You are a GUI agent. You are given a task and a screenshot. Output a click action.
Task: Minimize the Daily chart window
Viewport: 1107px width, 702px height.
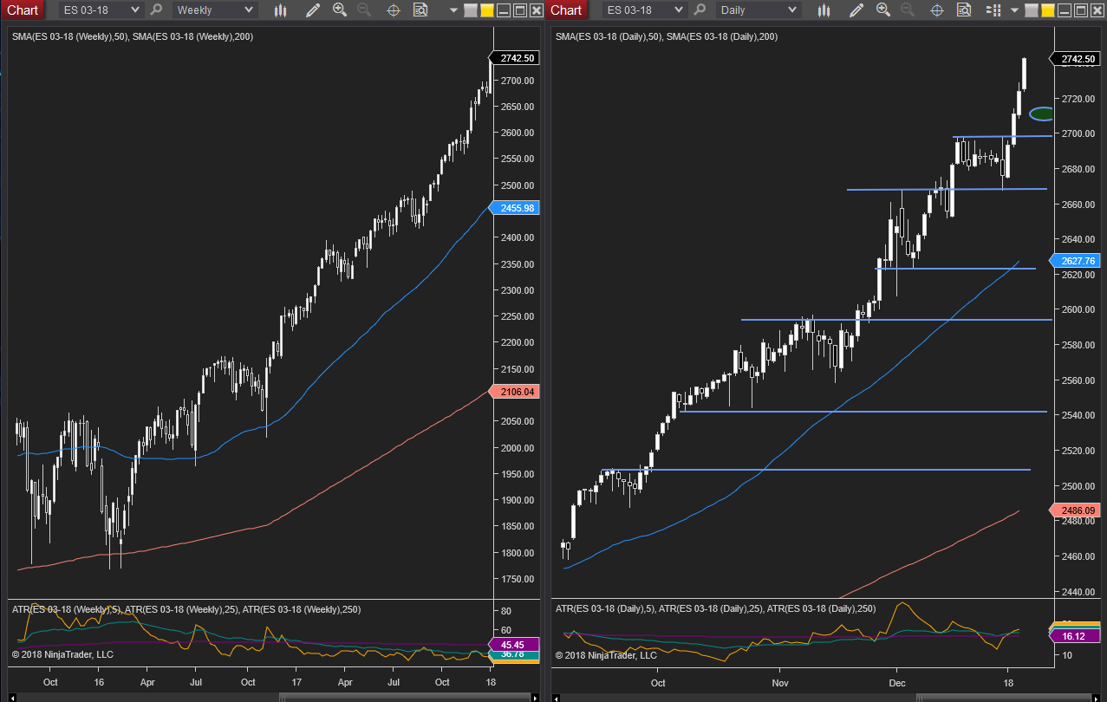click(1065, 10)
